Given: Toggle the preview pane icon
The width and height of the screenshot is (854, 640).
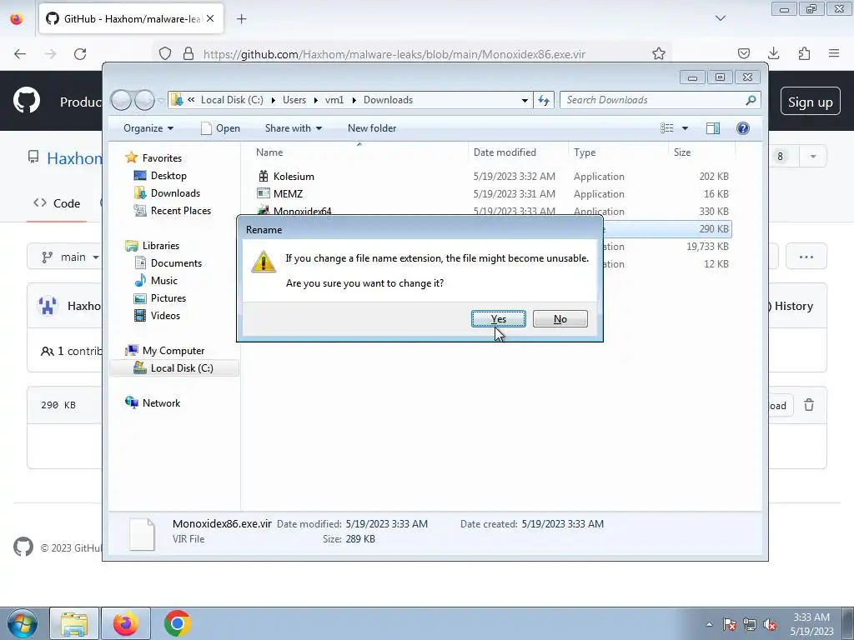Looking at the screenshot, I should [713, 128].
